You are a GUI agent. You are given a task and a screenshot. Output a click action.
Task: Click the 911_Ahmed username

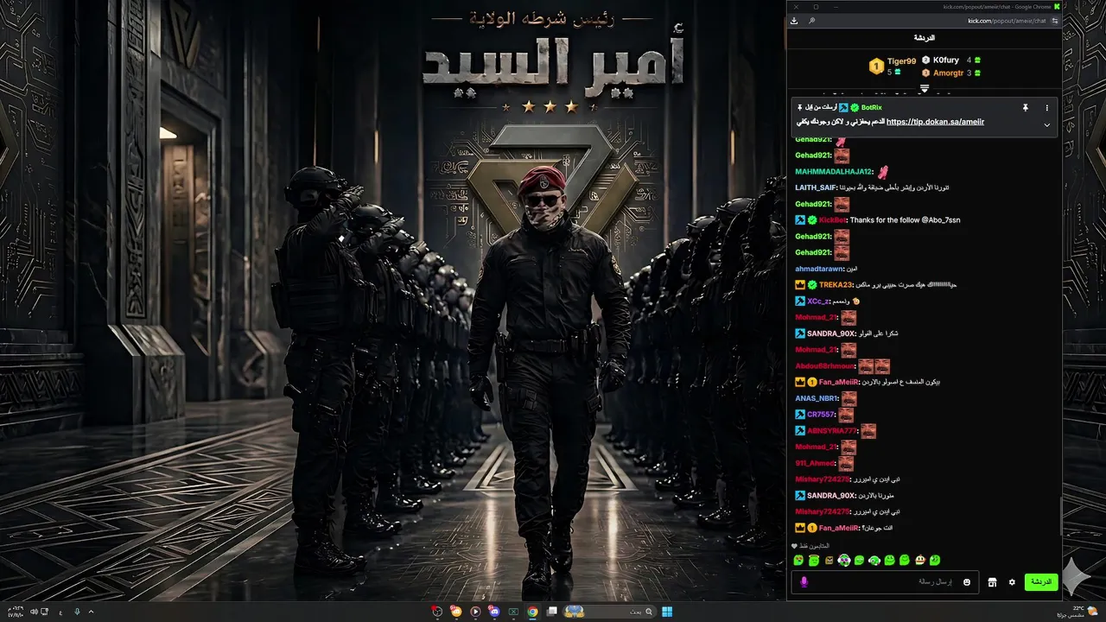816,463
